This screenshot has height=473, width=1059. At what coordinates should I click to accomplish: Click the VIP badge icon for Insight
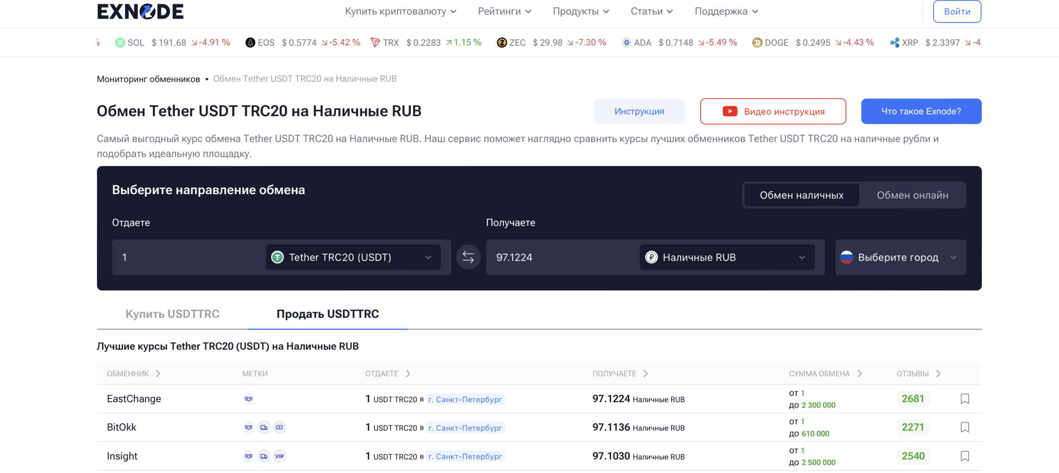279,456
